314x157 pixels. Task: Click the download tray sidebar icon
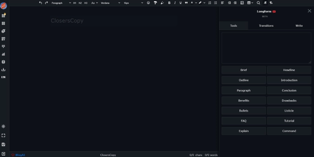tap(4, 69)
